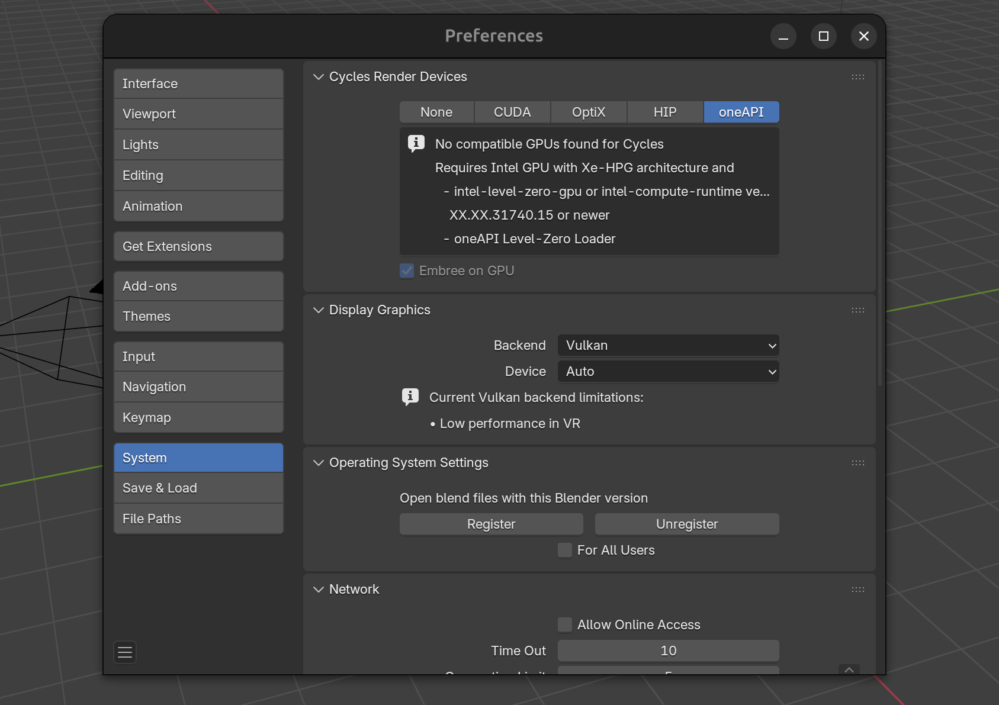
Task: Click the scroll-up arrow at bottom right
Action: tap(849, 669)
